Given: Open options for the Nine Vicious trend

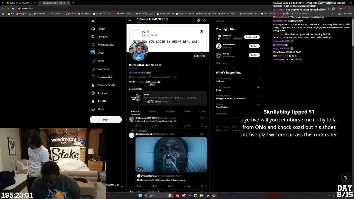Looking at the screenshot, I should click(x=258, y=105).
